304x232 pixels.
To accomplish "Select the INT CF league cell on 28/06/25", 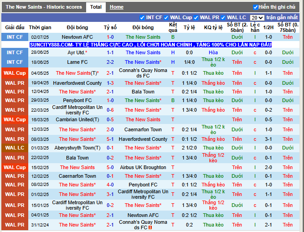I will click(x=15, y=52).
